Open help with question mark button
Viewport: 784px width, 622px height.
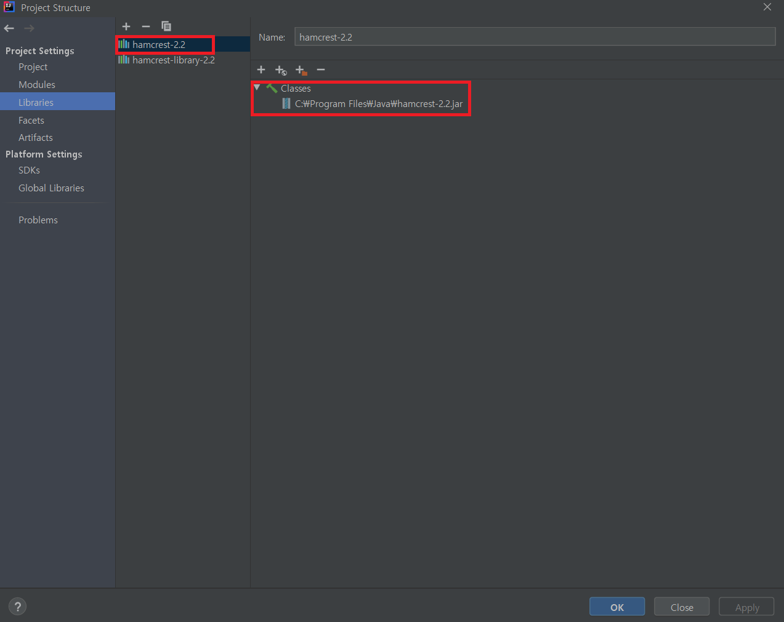click(x=18, y=607)
